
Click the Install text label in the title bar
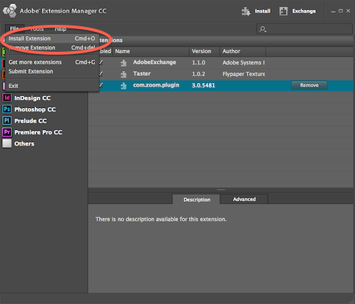[x=263, y=11]
